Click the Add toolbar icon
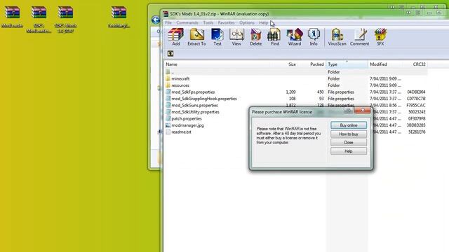 175,37
